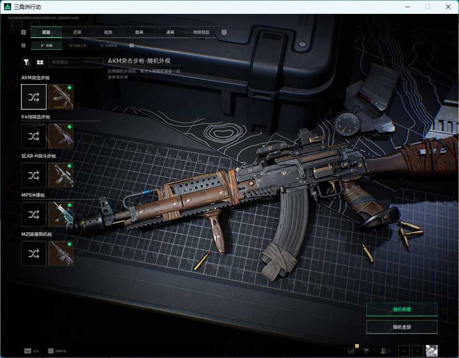Image resolution: width=459 pixels, height=358 pixels.
Task: Open the third sub-tab with hexagon icon
Action: point(109,45)
